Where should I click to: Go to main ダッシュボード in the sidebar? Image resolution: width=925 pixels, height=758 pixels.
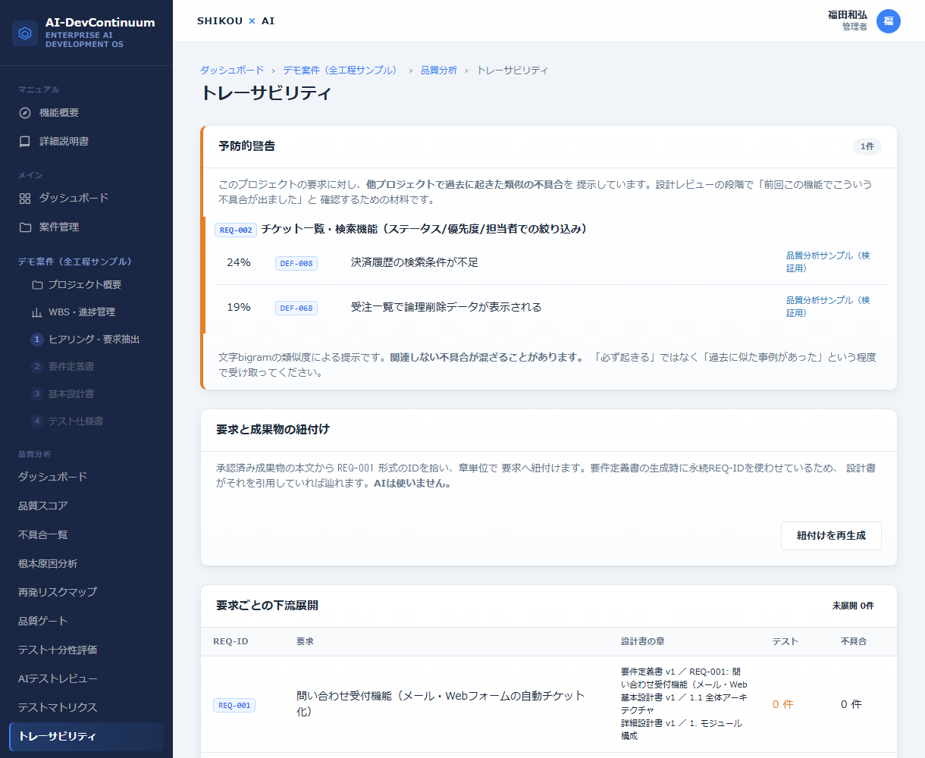click(86, 199)
